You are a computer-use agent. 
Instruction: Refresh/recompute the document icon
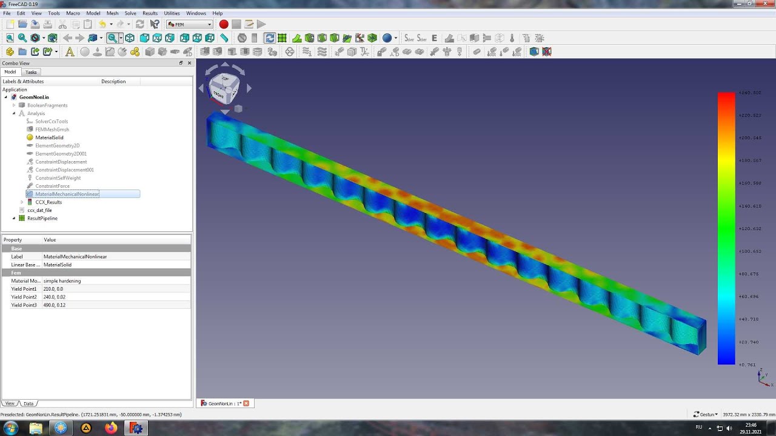[139, 24]
